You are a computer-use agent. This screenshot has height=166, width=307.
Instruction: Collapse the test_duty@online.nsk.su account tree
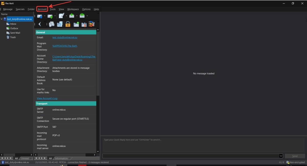pos(2,19)
